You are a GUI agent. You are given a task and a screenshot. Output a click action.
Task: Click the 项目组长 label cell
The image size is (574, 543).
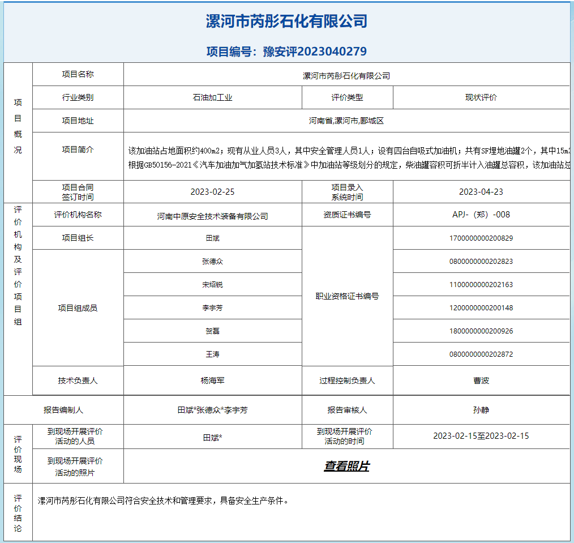(x=78, y=238)
